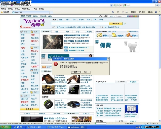This screenshot has width=161, height=129.
Task: Click the Yahoo!奇摩 logo
Action: tap(34, 23)
